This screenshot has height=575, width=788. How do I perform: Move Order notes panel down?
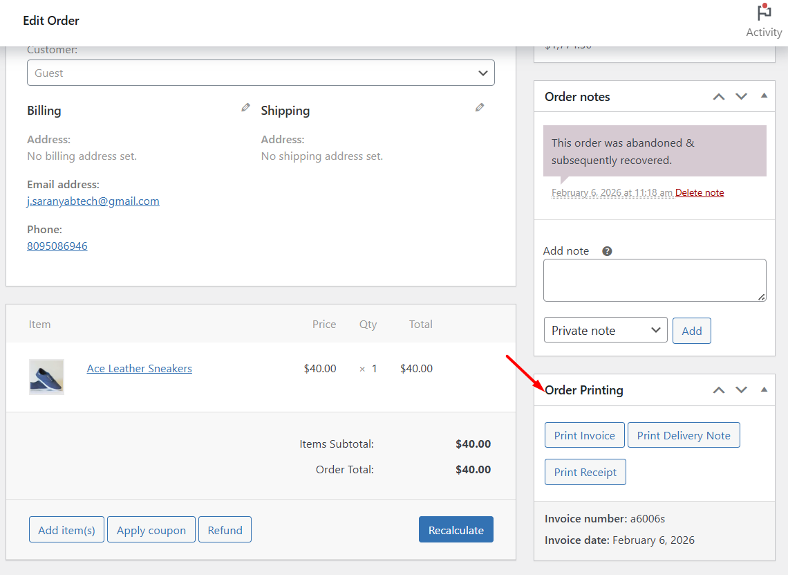coord(742,97)
